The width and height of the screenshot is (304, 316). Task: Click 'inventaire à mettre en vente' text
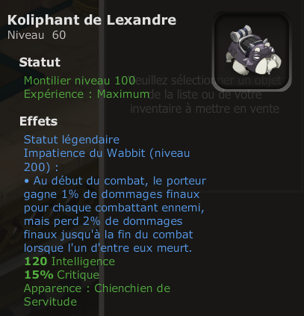tap(205, 109)
